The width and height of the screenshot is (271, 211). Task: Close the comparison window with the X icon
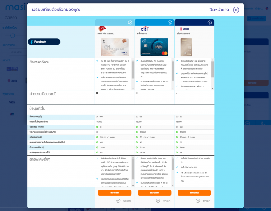pyautogui.click(x=237, y=10)
